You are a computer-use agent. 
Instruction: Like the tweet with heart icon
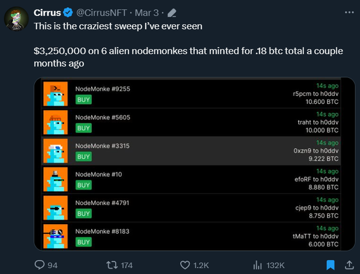pyautogui.click(x=186, y=264)
